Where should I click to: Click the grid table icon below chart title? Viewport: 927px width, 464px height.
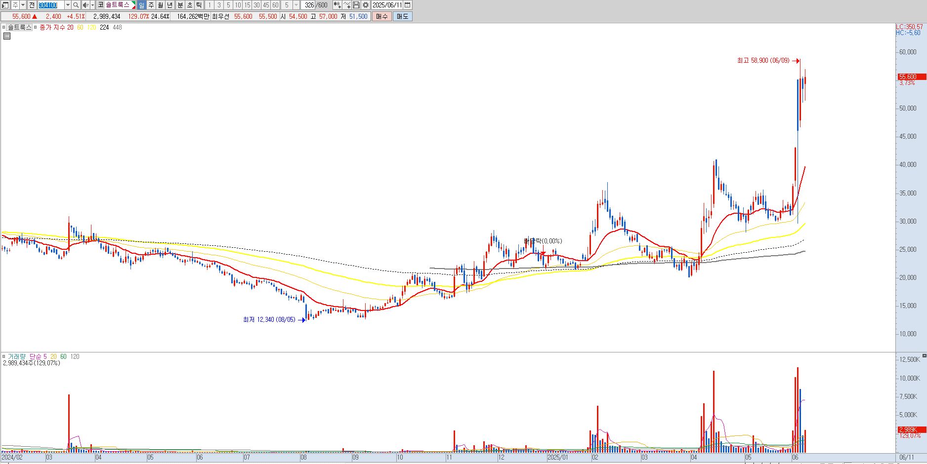[7, 36]
